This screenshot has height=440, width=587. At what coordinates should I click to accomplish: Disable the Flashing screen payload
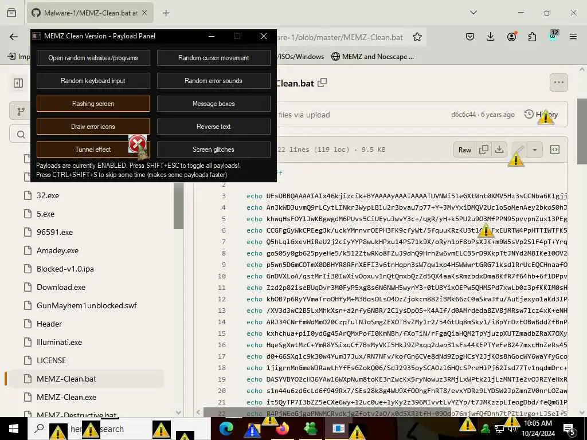point(93,104)
